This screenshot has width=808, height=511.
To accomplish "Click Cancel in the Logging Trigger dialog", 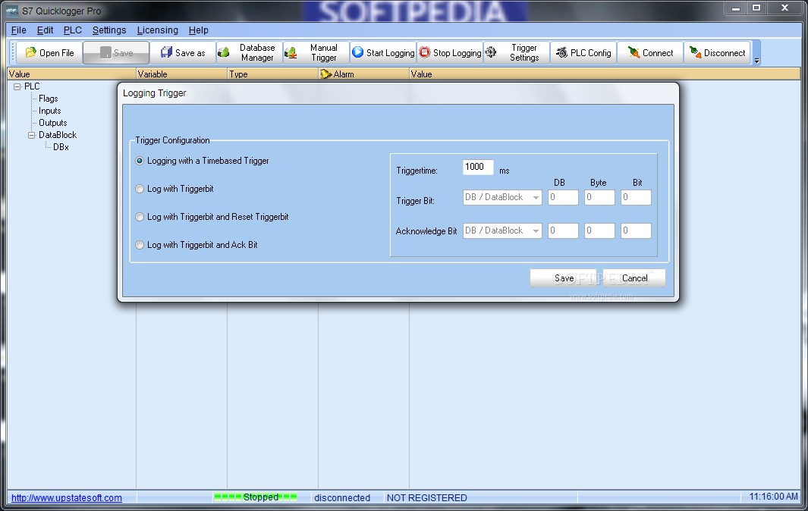I will (x=634, y=278).
